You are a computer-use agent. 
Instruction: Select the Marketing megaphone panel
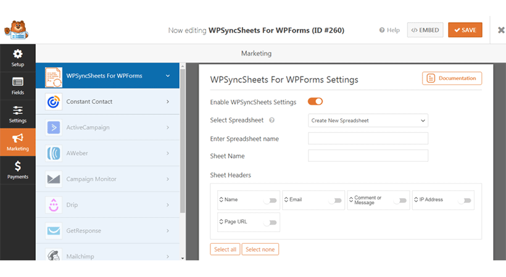[18, 142]
